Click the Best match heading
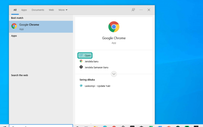The width and height of the screenshot is (203, 127). [x=17, y=18]
